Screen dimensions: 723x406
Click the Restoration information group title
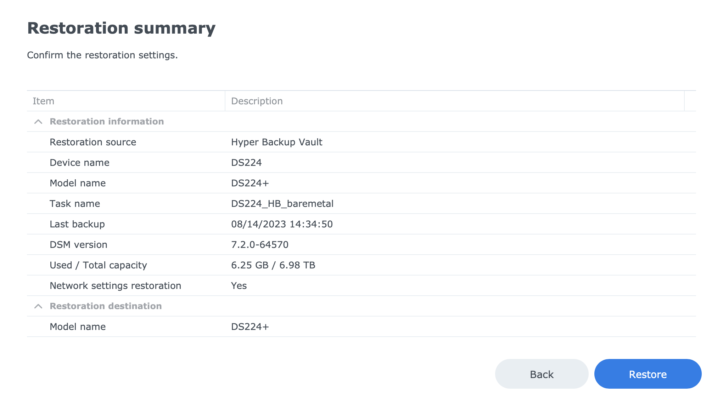click(107, 122)
